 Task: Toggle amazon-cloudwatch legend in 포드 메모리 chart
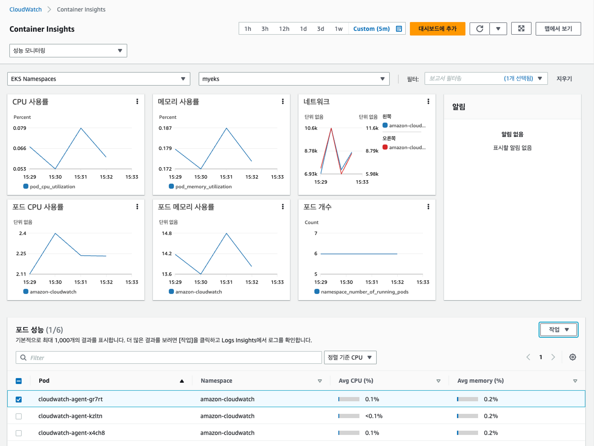[x=195, y=292]
